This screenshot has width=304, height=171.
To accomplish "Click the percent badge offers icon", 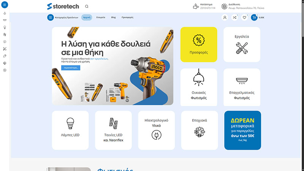I will [199, 40].
